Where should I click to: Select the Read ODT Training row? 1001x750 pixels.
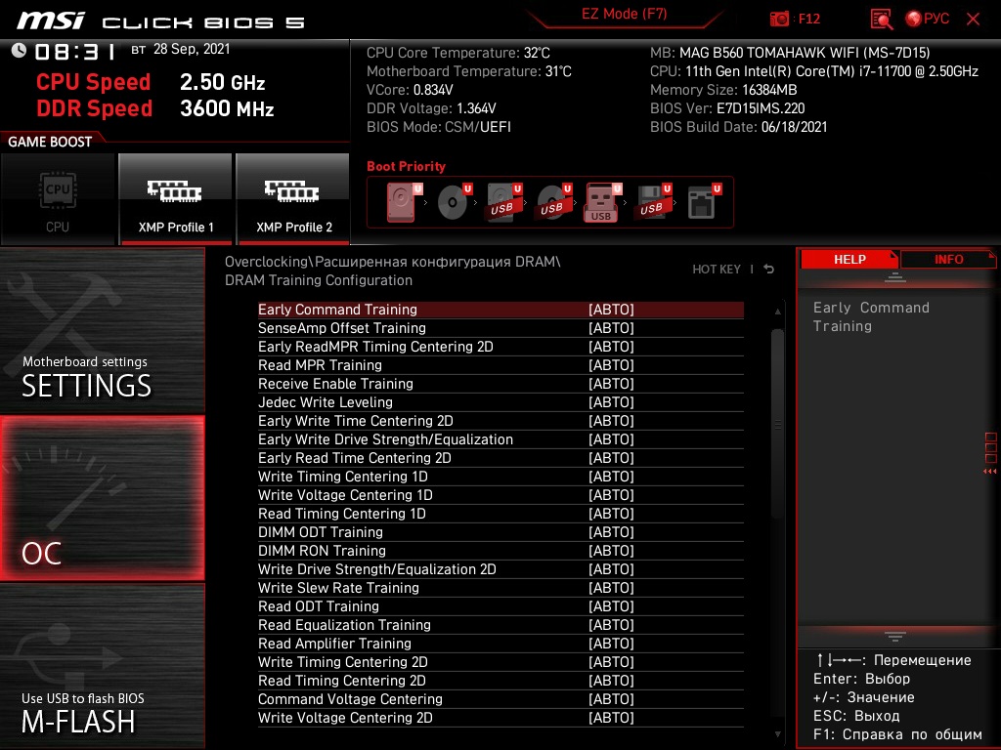tap(500, 605)
